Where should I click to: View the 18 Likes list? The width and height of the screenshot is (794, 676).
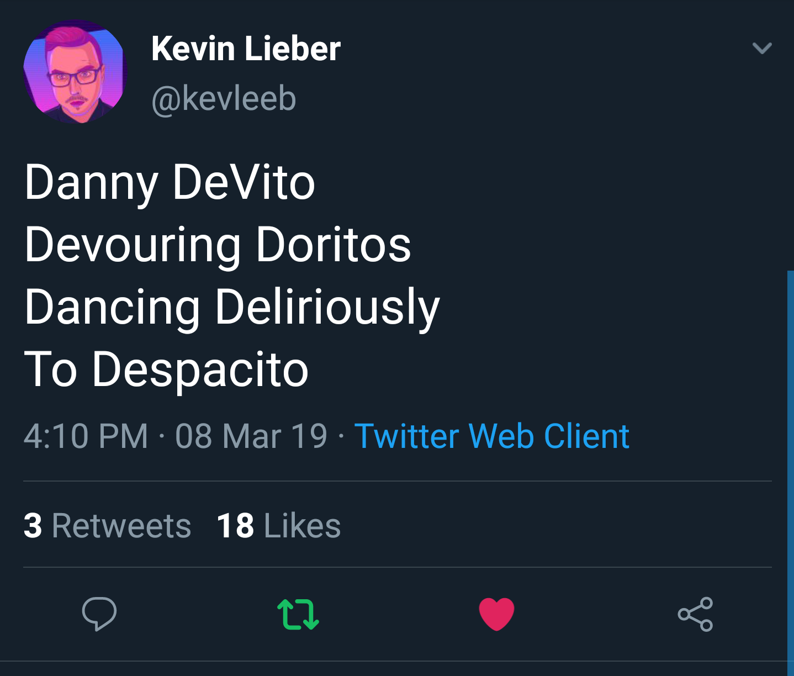[279, 525]
